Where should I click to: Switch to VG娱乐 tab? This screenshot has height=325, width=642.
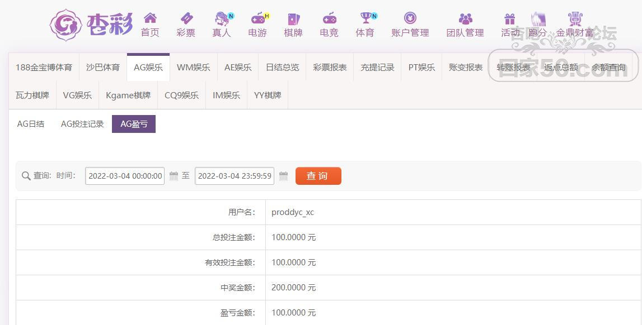pyautogui.click(x=77, y=95)
